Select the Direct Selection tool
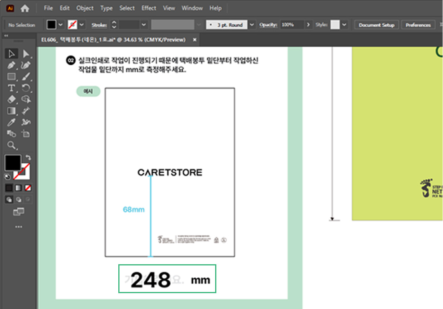This screenshot has height=309, width=443. coord(26,53)
